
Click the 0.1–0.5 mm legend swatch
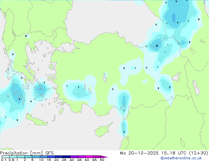point(6,157)
